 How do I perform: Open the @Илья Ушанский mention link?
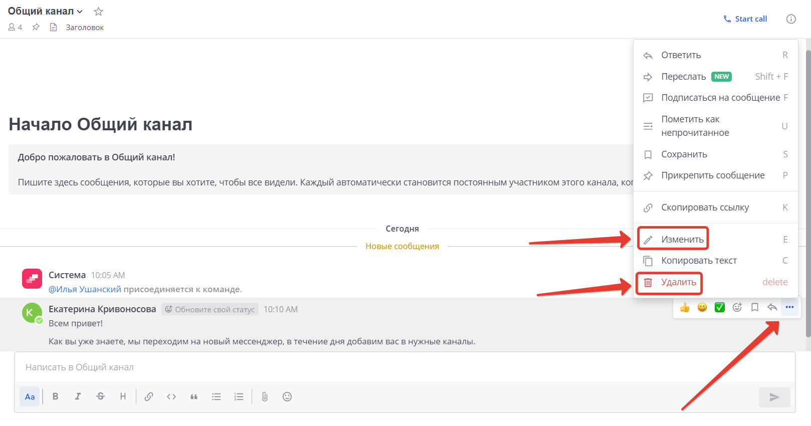(x=85, y=289)
